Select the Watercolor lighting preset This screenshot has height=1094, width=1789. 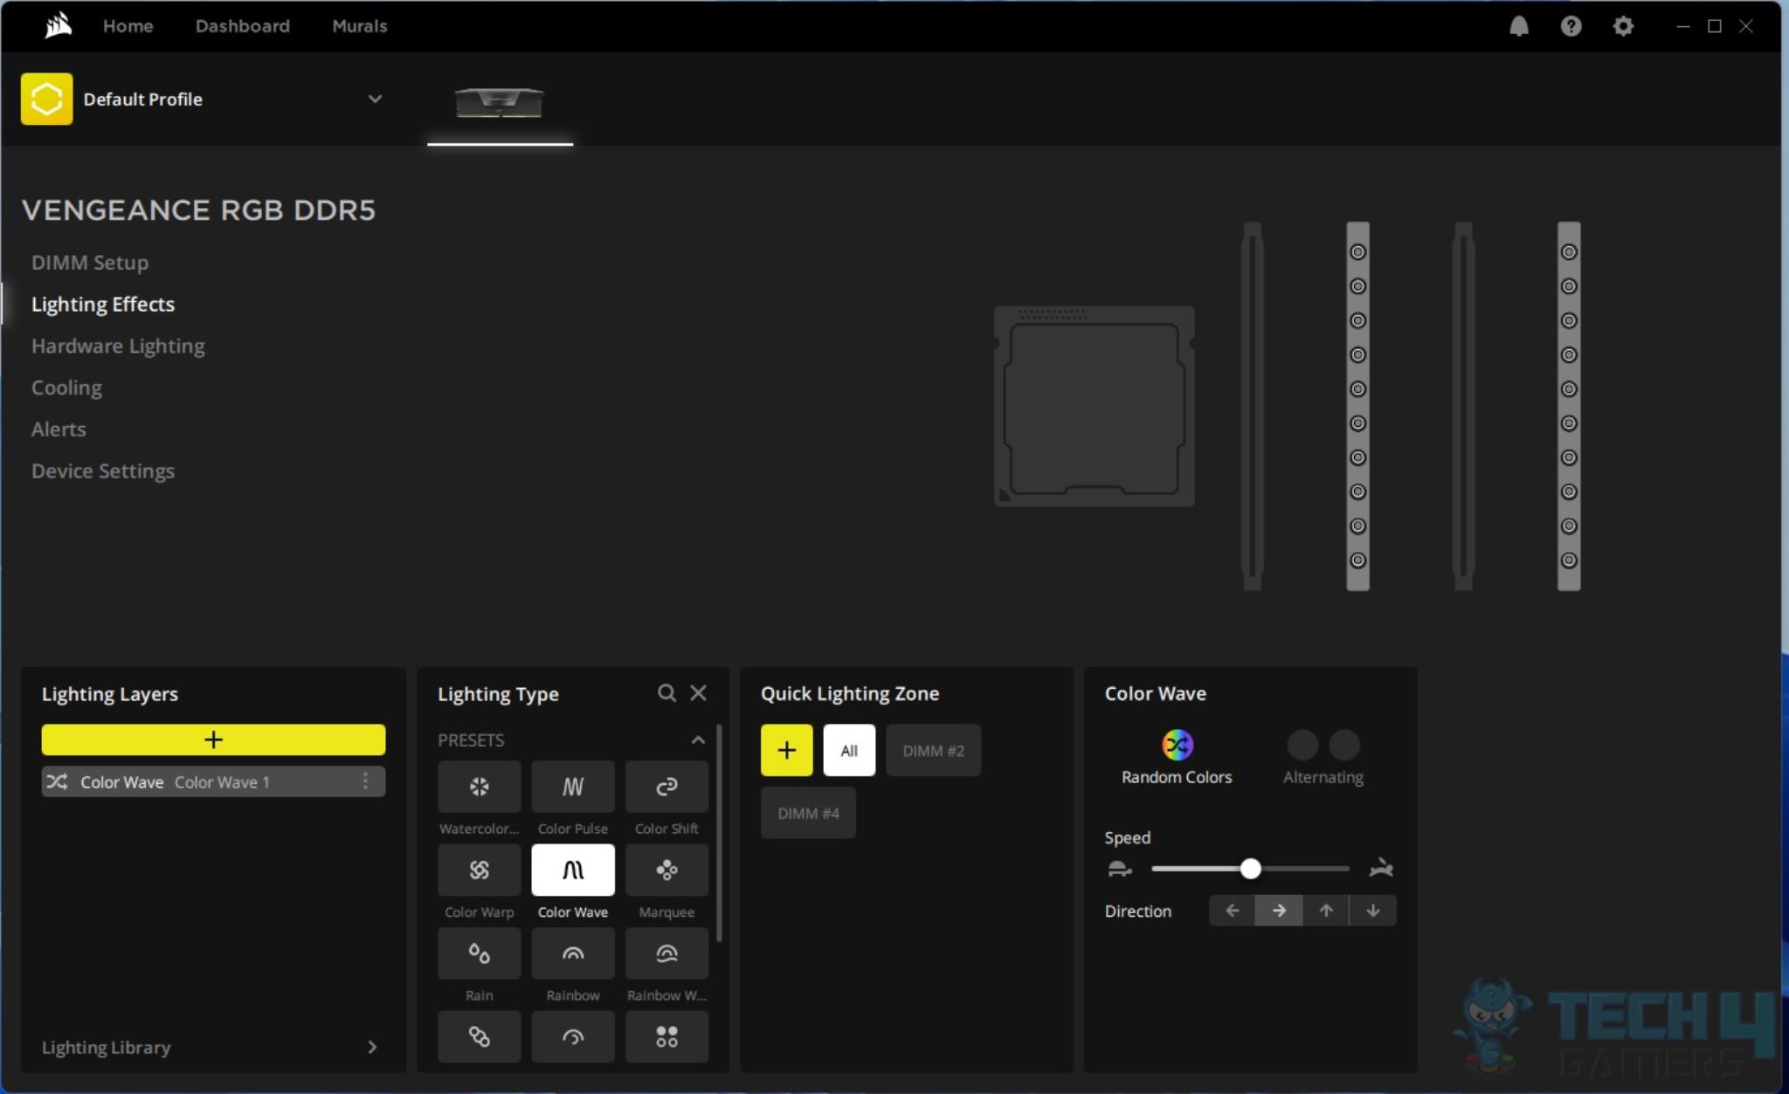click(x=479, y=787)
